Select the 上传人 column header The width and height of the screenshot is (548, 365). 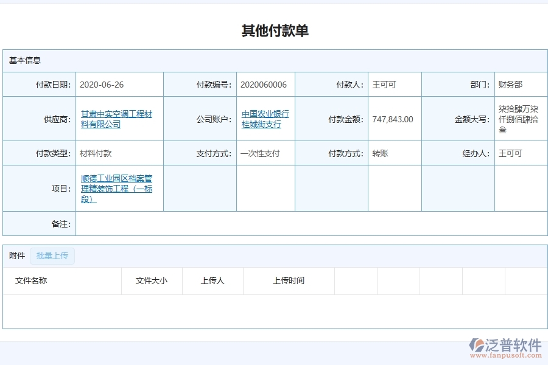(213, 280)
